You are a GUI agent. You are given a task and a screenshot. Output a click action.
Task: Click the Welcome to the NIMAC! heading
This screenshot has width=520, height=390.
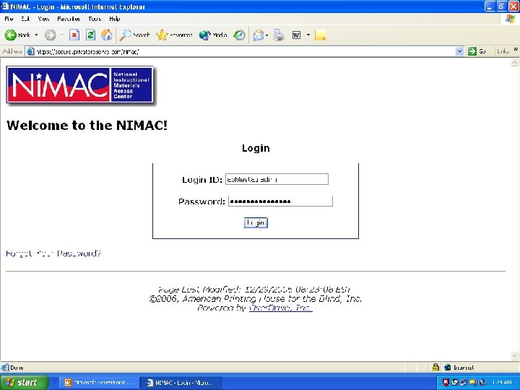coord(87,126)
